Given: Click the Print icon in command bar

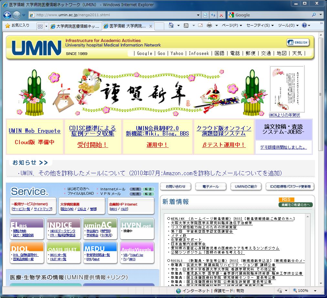Looking at the screenshot, I should tap(209, 26).
